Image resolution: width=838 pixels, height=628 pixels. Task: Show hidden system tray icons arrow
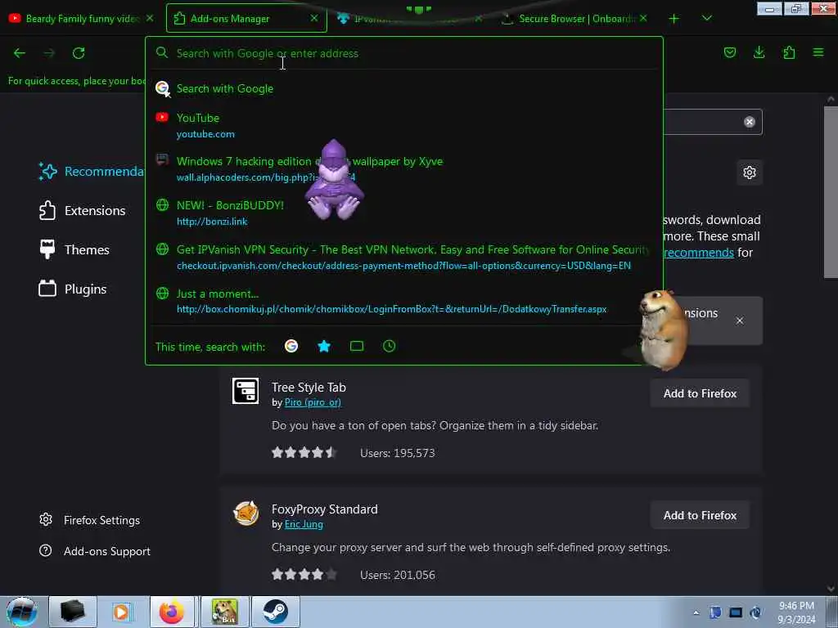[x=696, y=612]
